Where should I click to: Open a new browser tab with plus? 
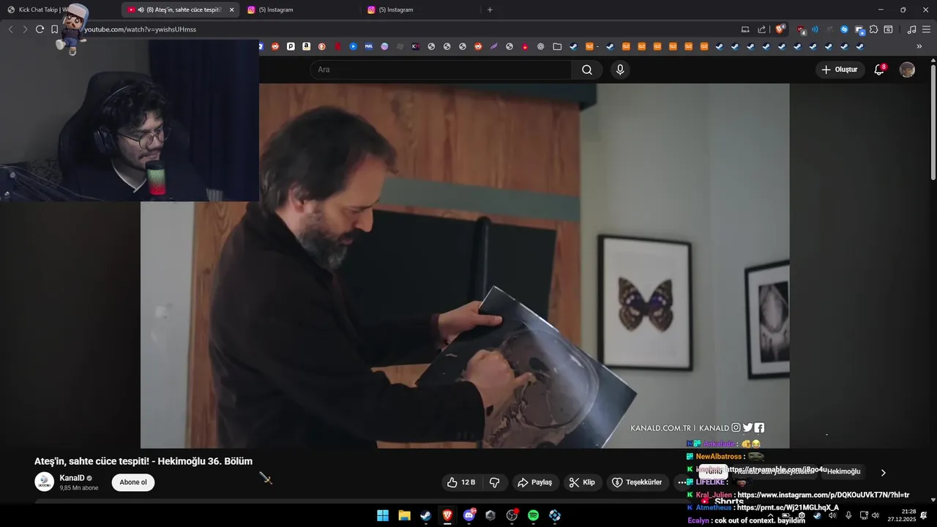point(490,10)
